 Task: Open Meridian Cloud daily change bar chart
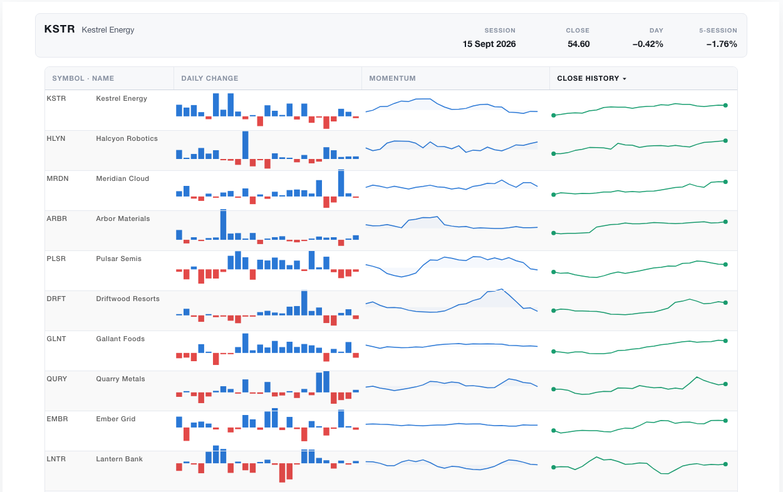pyautogui.click(x=267, y=189)
